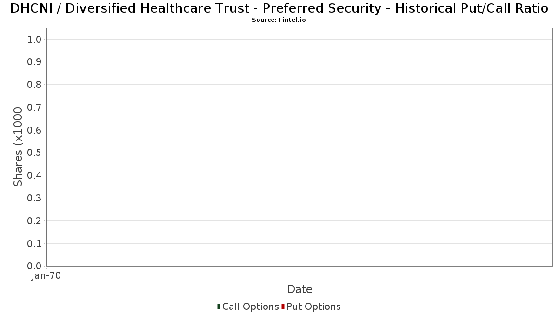Click the 0.0 y-axis tick label
Screen dimensions: 558x314
coord(34,266)
